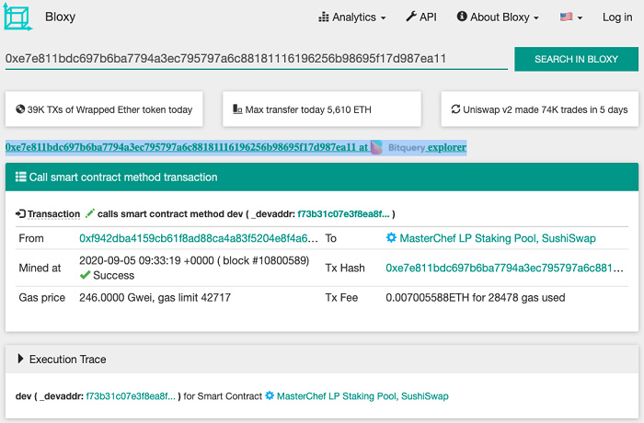Click the Bloxy cube logo
The image size is (644, 423).
click(x=17, y=17)
